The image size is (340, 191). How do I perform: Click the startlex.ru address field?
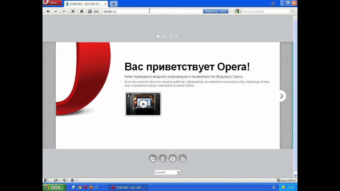coord(152,11)
